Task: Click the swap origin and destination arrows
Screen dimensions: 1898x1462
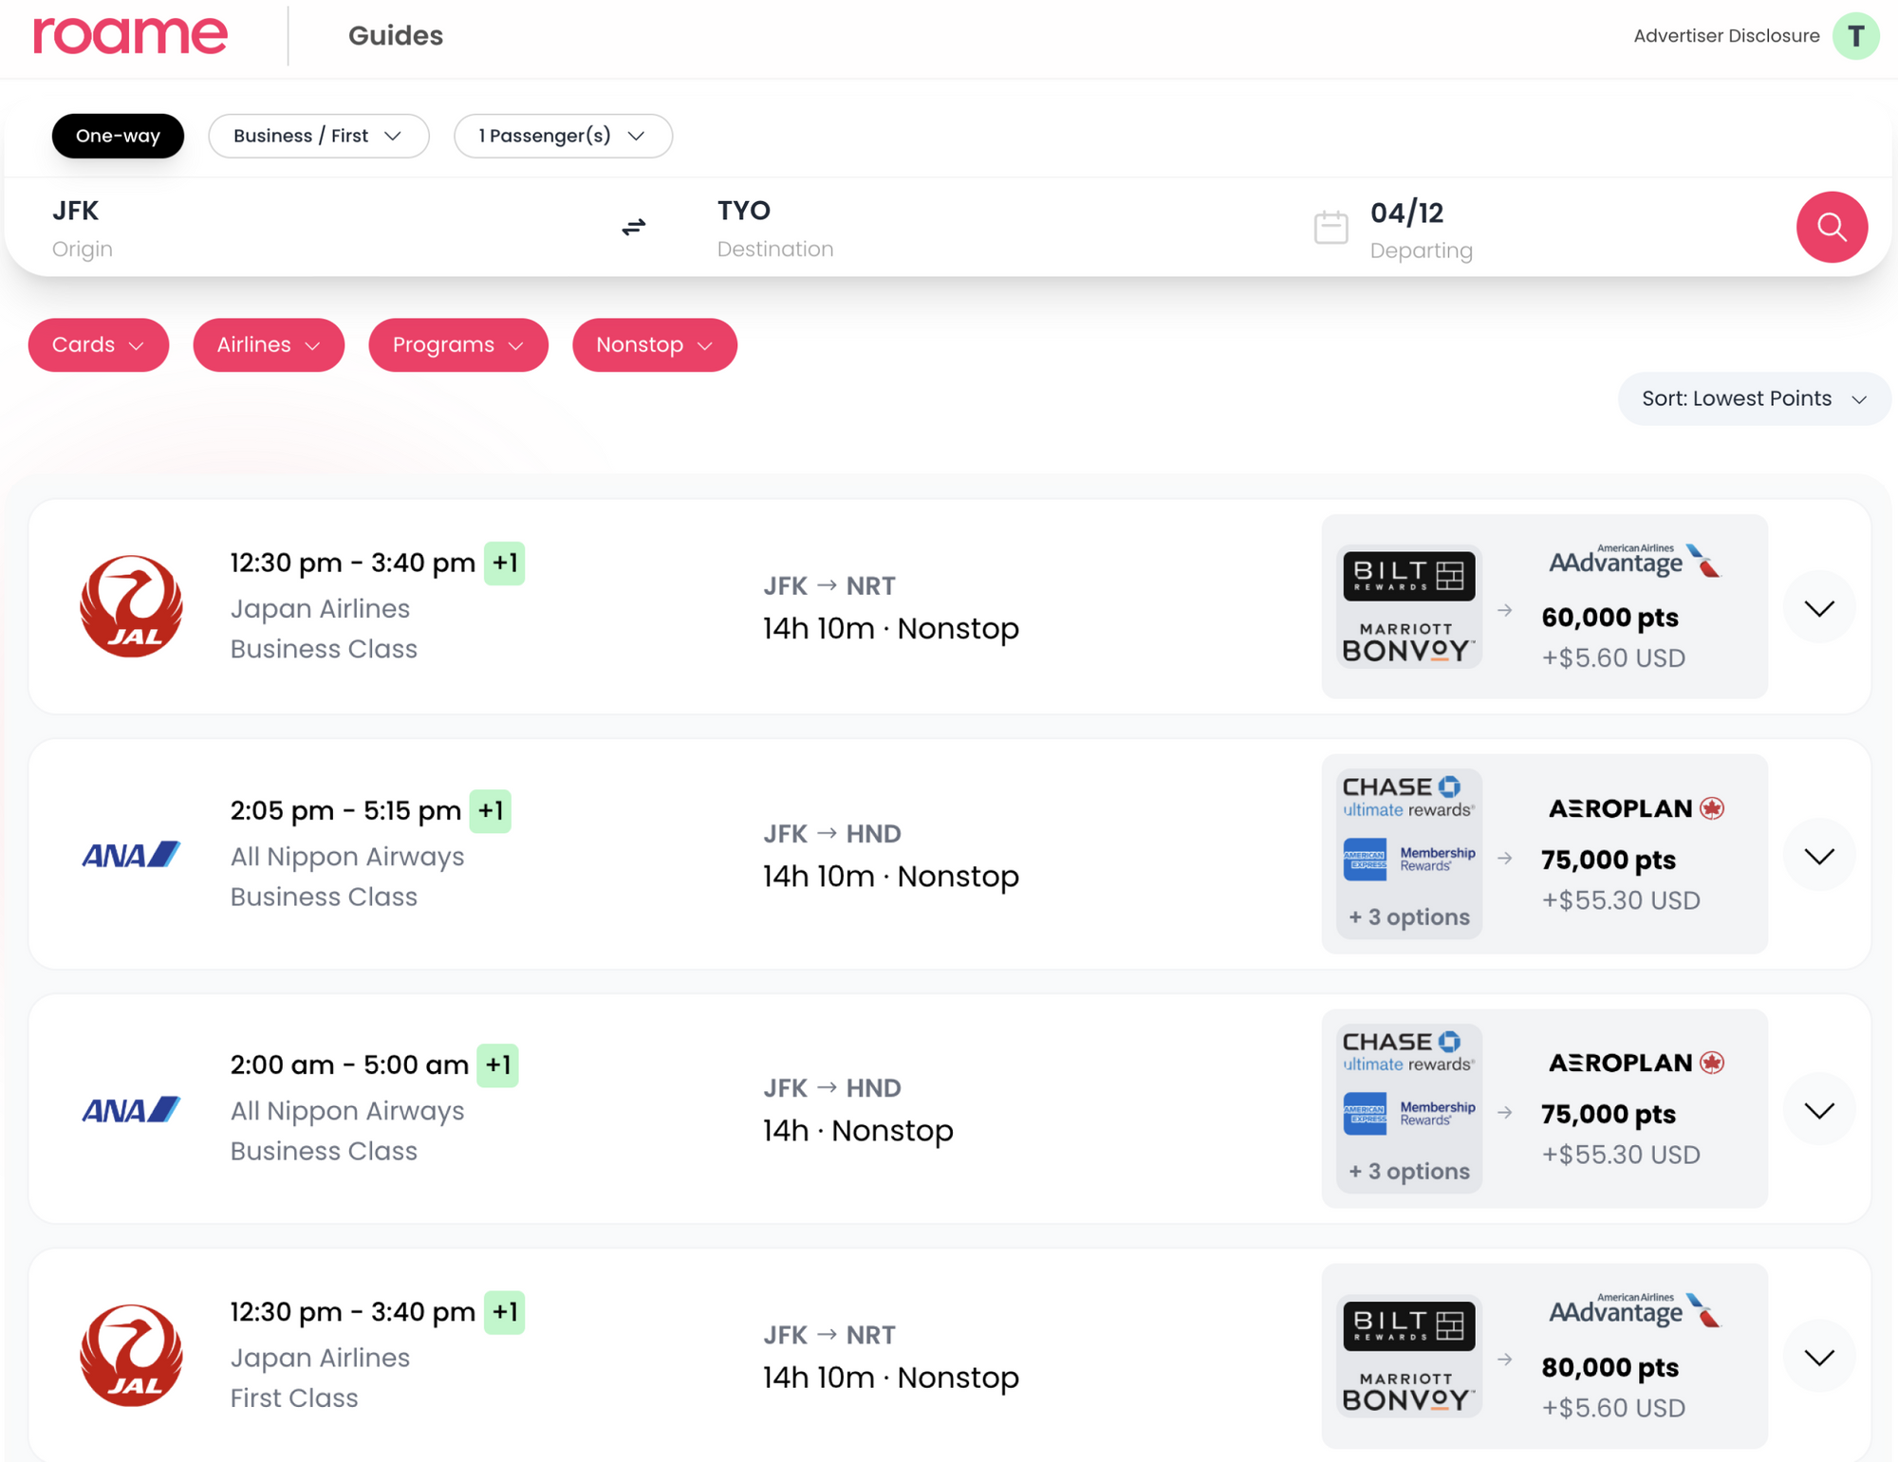Action: click(632, 227)
